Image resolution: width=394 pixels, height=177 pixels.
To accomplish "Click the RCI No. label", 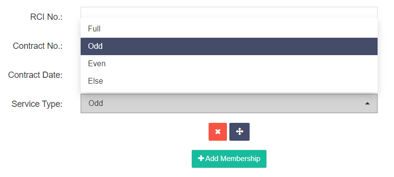I will (x=46, y=17).
